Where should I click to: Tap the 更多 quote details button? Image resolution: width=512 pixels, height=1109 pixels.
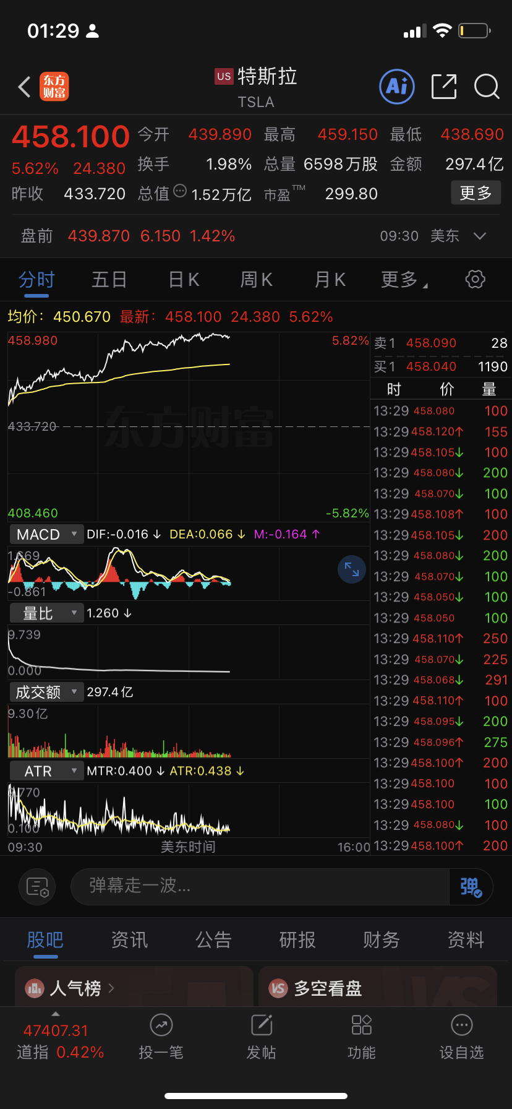476,193
